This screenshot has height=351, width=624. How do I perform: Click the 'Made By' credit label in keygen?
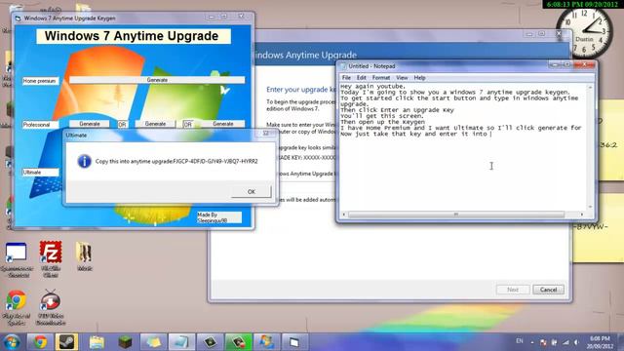pos(218,217)
